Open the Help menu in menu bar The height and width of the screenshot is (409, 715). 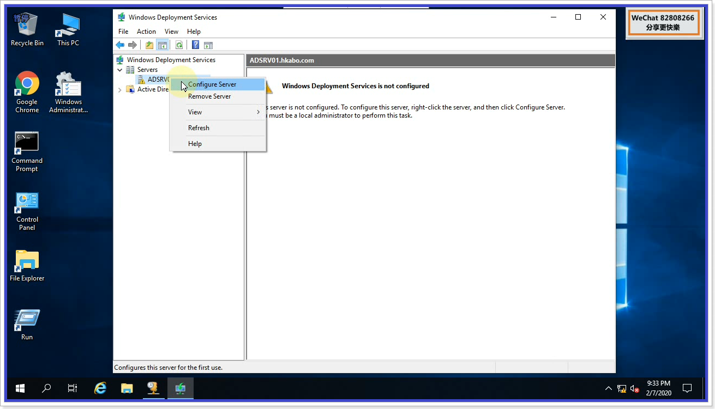pos(194,32)
